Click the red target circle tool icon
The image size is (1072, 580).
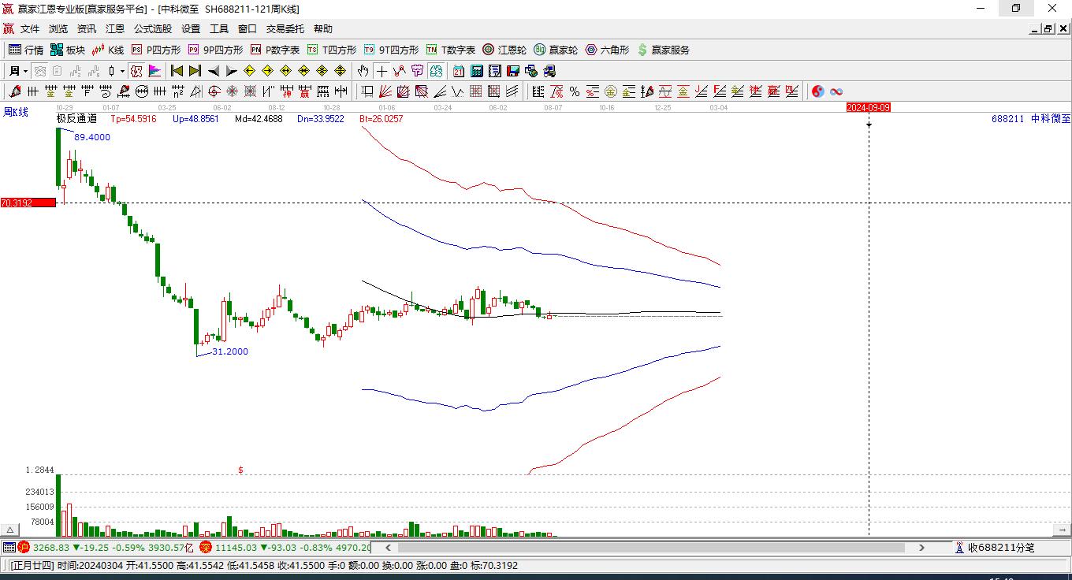[214, 91]
